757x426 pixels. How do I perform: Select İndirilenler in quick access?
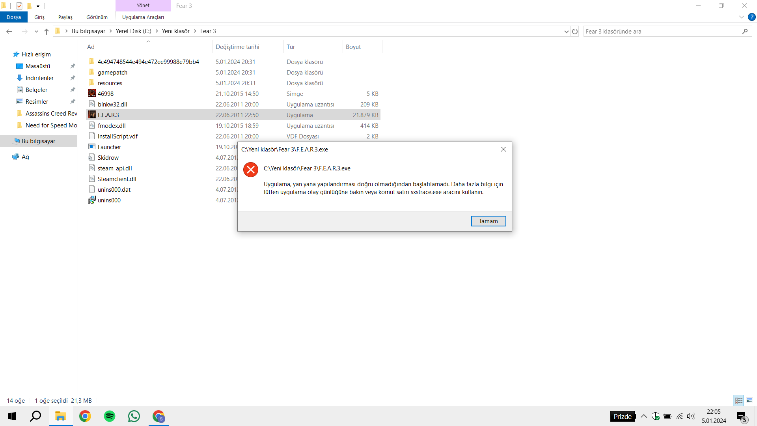click(x=39, y=78)
